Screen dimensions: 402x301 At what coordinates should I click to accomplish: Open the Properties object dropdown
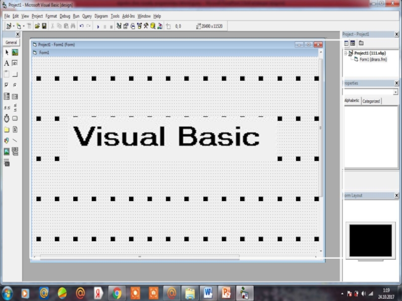coord(395,92)
